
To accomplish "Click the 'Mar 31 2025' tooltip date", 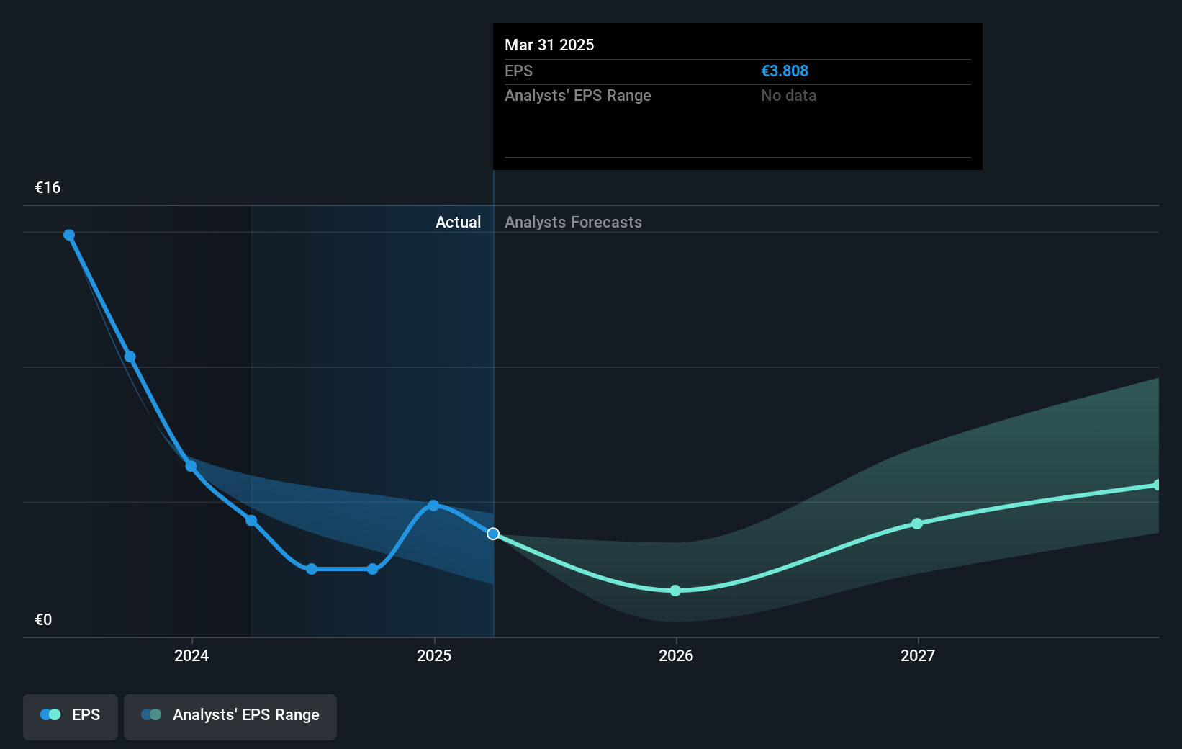I will coord(549,45).
